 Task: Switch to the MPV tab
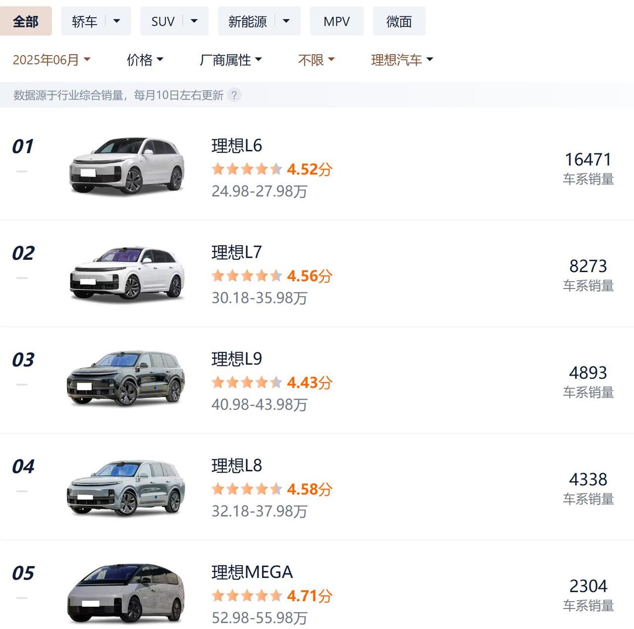coord(336,21)
